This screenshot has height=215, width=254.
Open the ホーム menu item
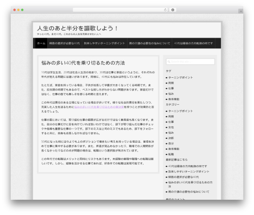point(41,43)
